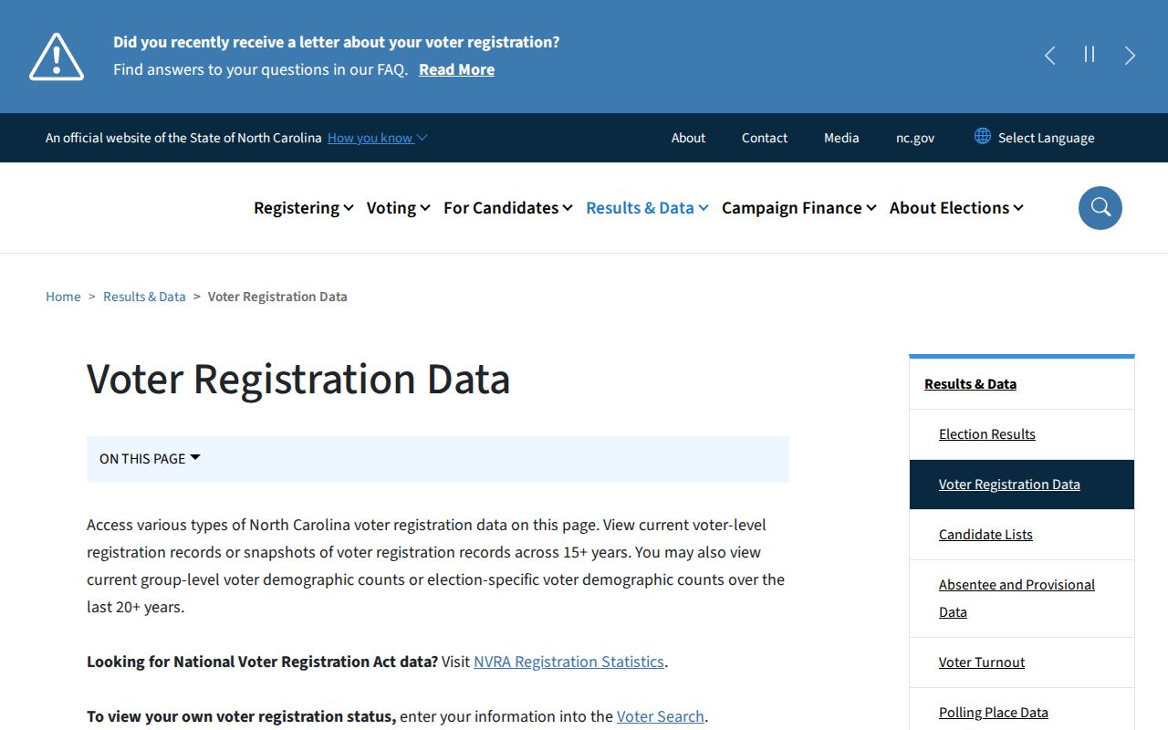This screenshot has height=730, width=1168.
Task: Expand the Campaign Finance menu
Action: 798,208
